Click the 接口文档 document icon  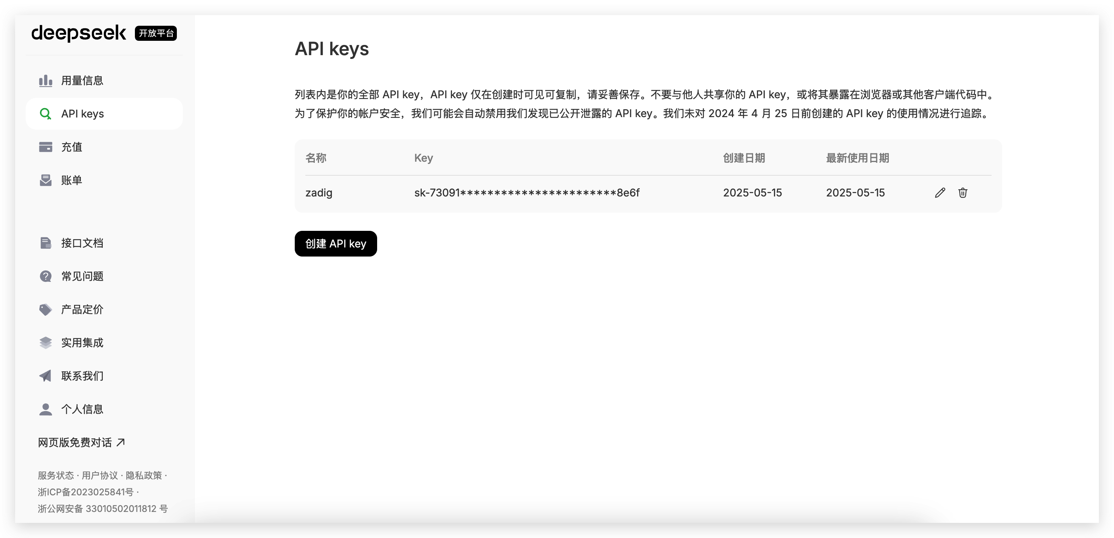point(45,243)
